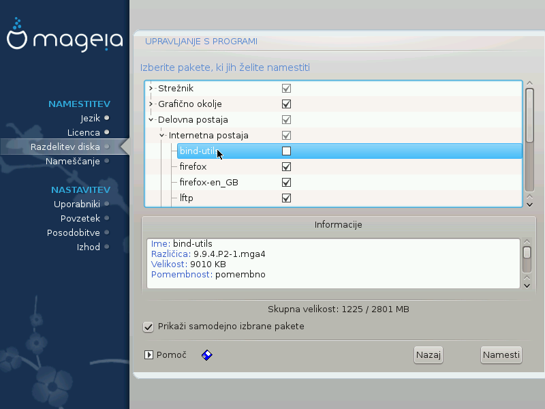Uncheck the firefox package checkbox
Image resolution: width=545 pixels, height=409 pixels.
point(286,166)
